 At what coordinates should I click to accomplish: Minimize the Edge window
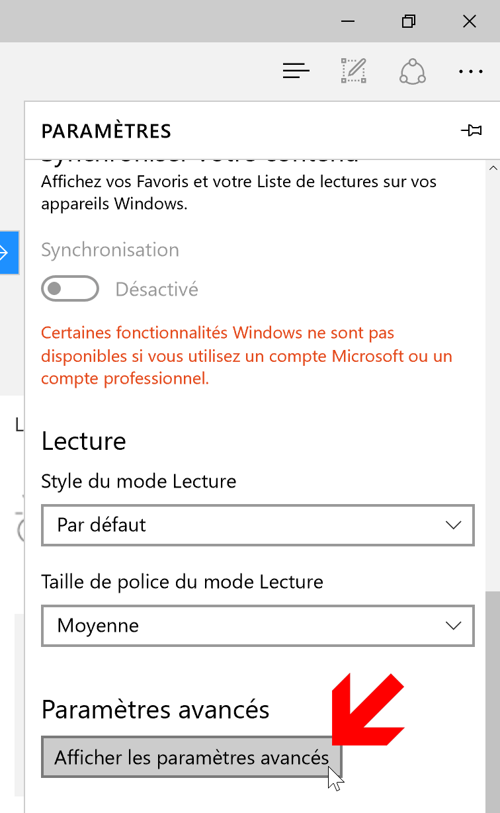(x=348, y=22)
